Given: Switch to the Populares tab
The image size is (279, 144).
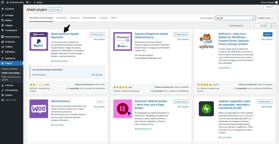Looking at the screenshot, I should [x=75, y=18].
